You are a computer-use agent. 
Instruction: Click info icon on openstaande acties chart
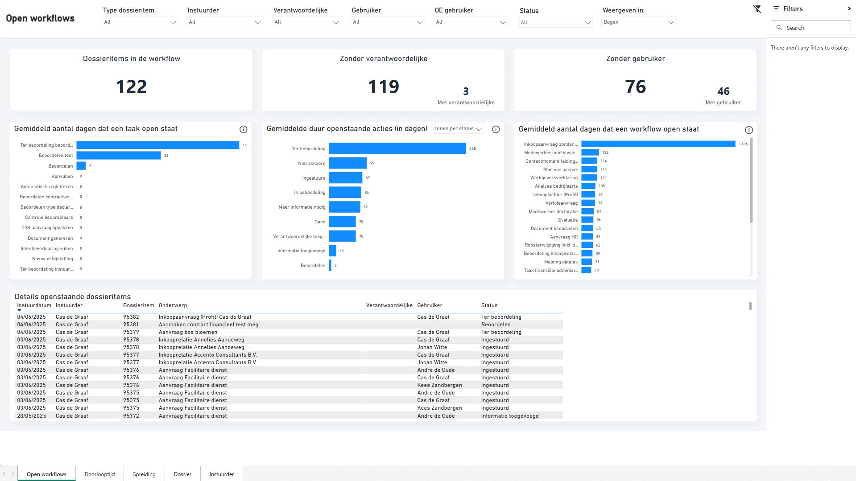(496, 129)
